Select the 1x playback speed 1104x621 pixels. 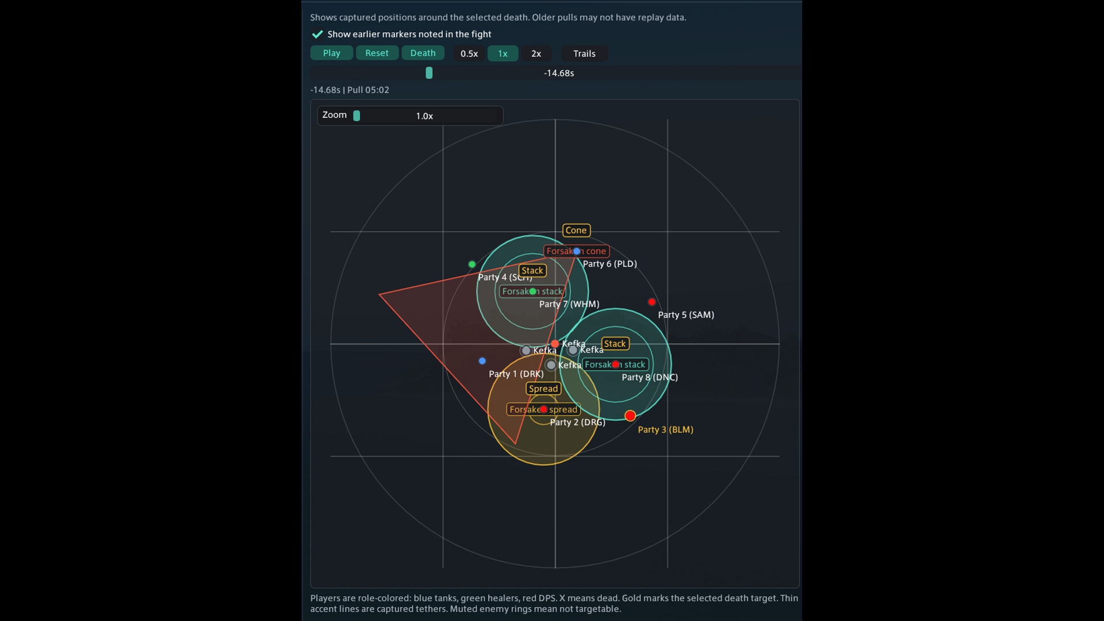click(x=503, y=53)
